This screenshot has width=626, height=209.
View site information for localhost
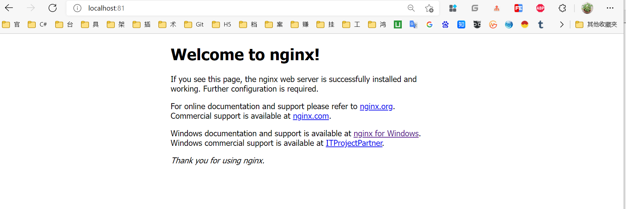pyautogui.click(x=77, y=8)
